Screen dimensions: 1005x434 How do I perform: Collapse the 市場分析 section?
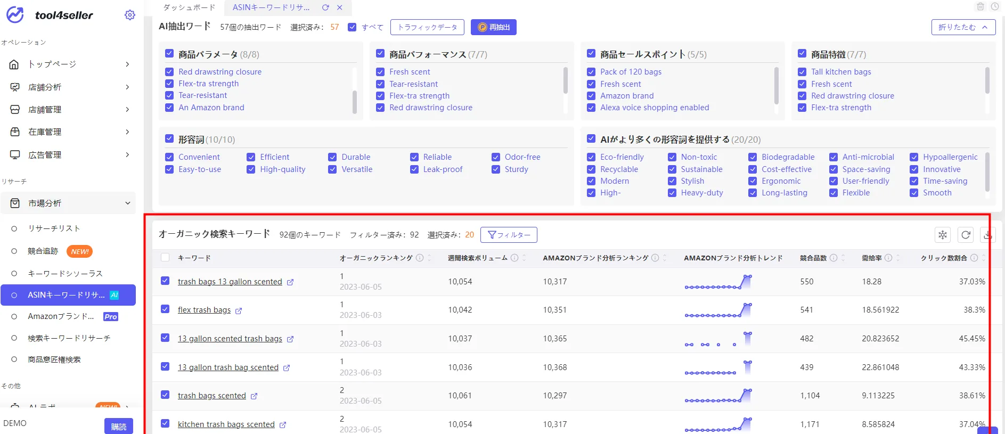pos(127,203)
